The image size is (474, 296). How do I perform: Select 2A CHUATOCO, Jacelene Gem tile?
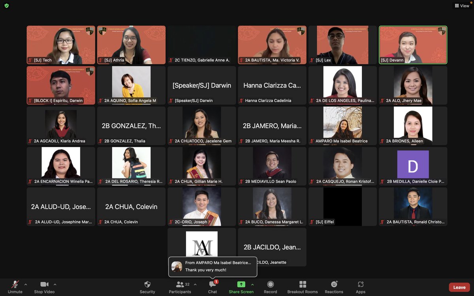pyautogui.click(x=201, y=126)
